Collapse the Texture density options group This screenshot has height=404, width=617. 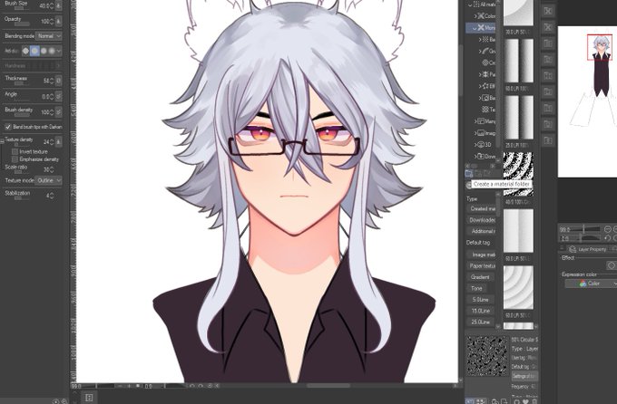click(x=2, y=140)
